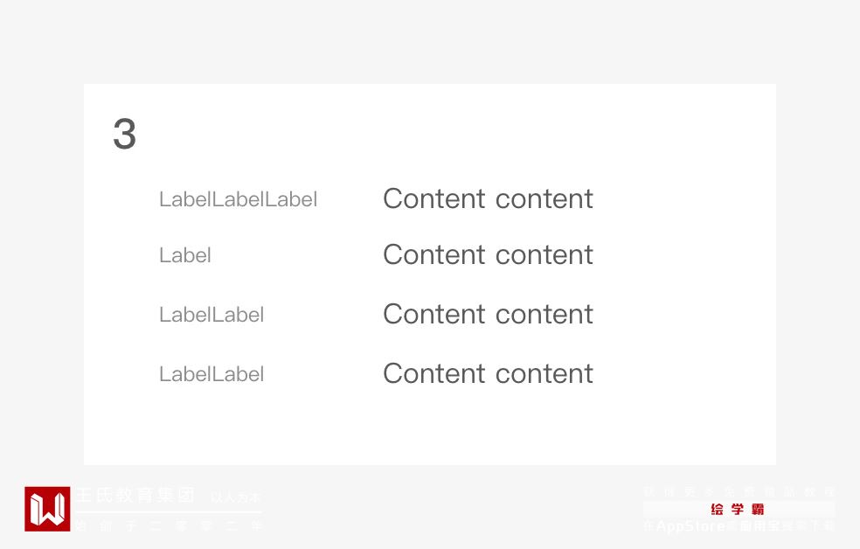Click Content content in the third row
Screen dimensions: 860x549
(488, 314)
